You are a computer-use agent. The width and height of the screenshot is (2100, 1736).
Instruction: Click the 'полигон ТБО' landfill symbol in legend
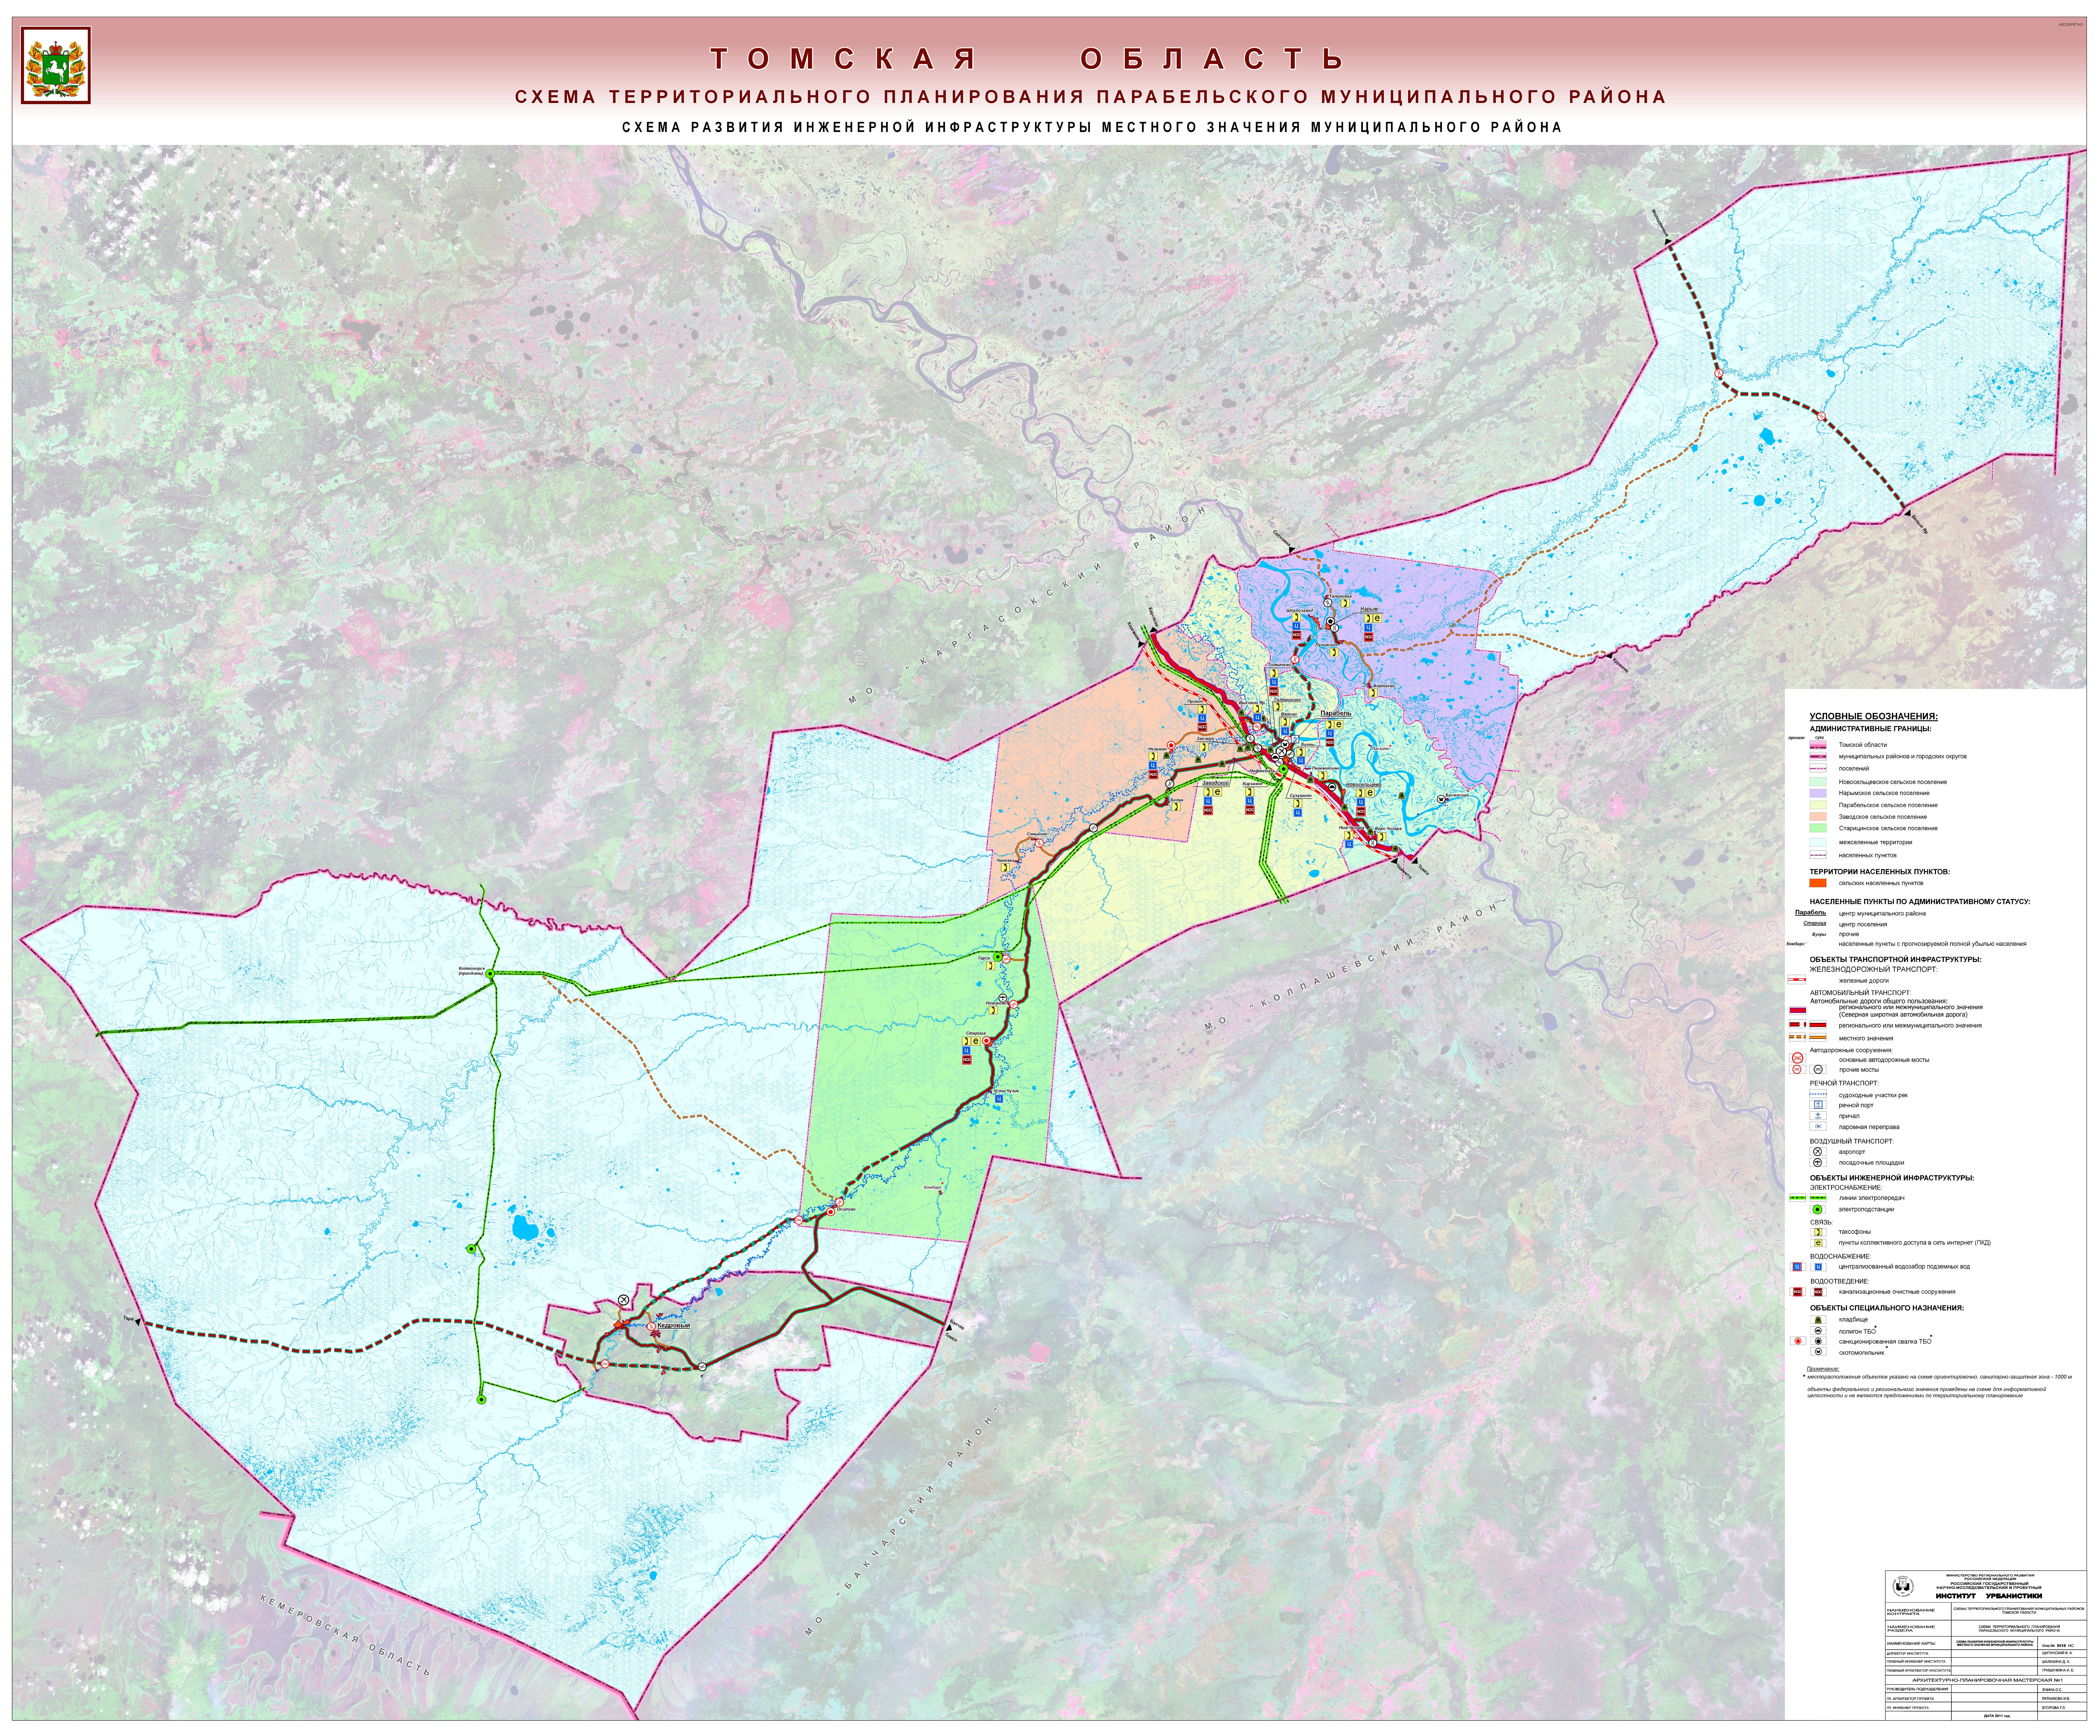click(x=1818, y=1331)
